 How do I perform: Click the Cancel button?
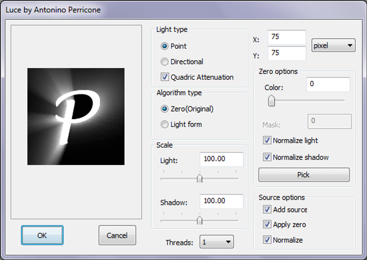(x=117, y=235)
